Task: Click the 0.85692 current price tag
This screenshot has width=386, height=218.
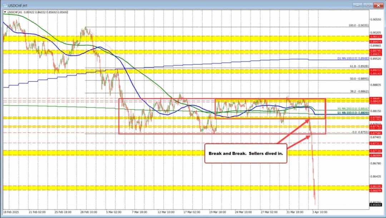Action: (376, 204)
